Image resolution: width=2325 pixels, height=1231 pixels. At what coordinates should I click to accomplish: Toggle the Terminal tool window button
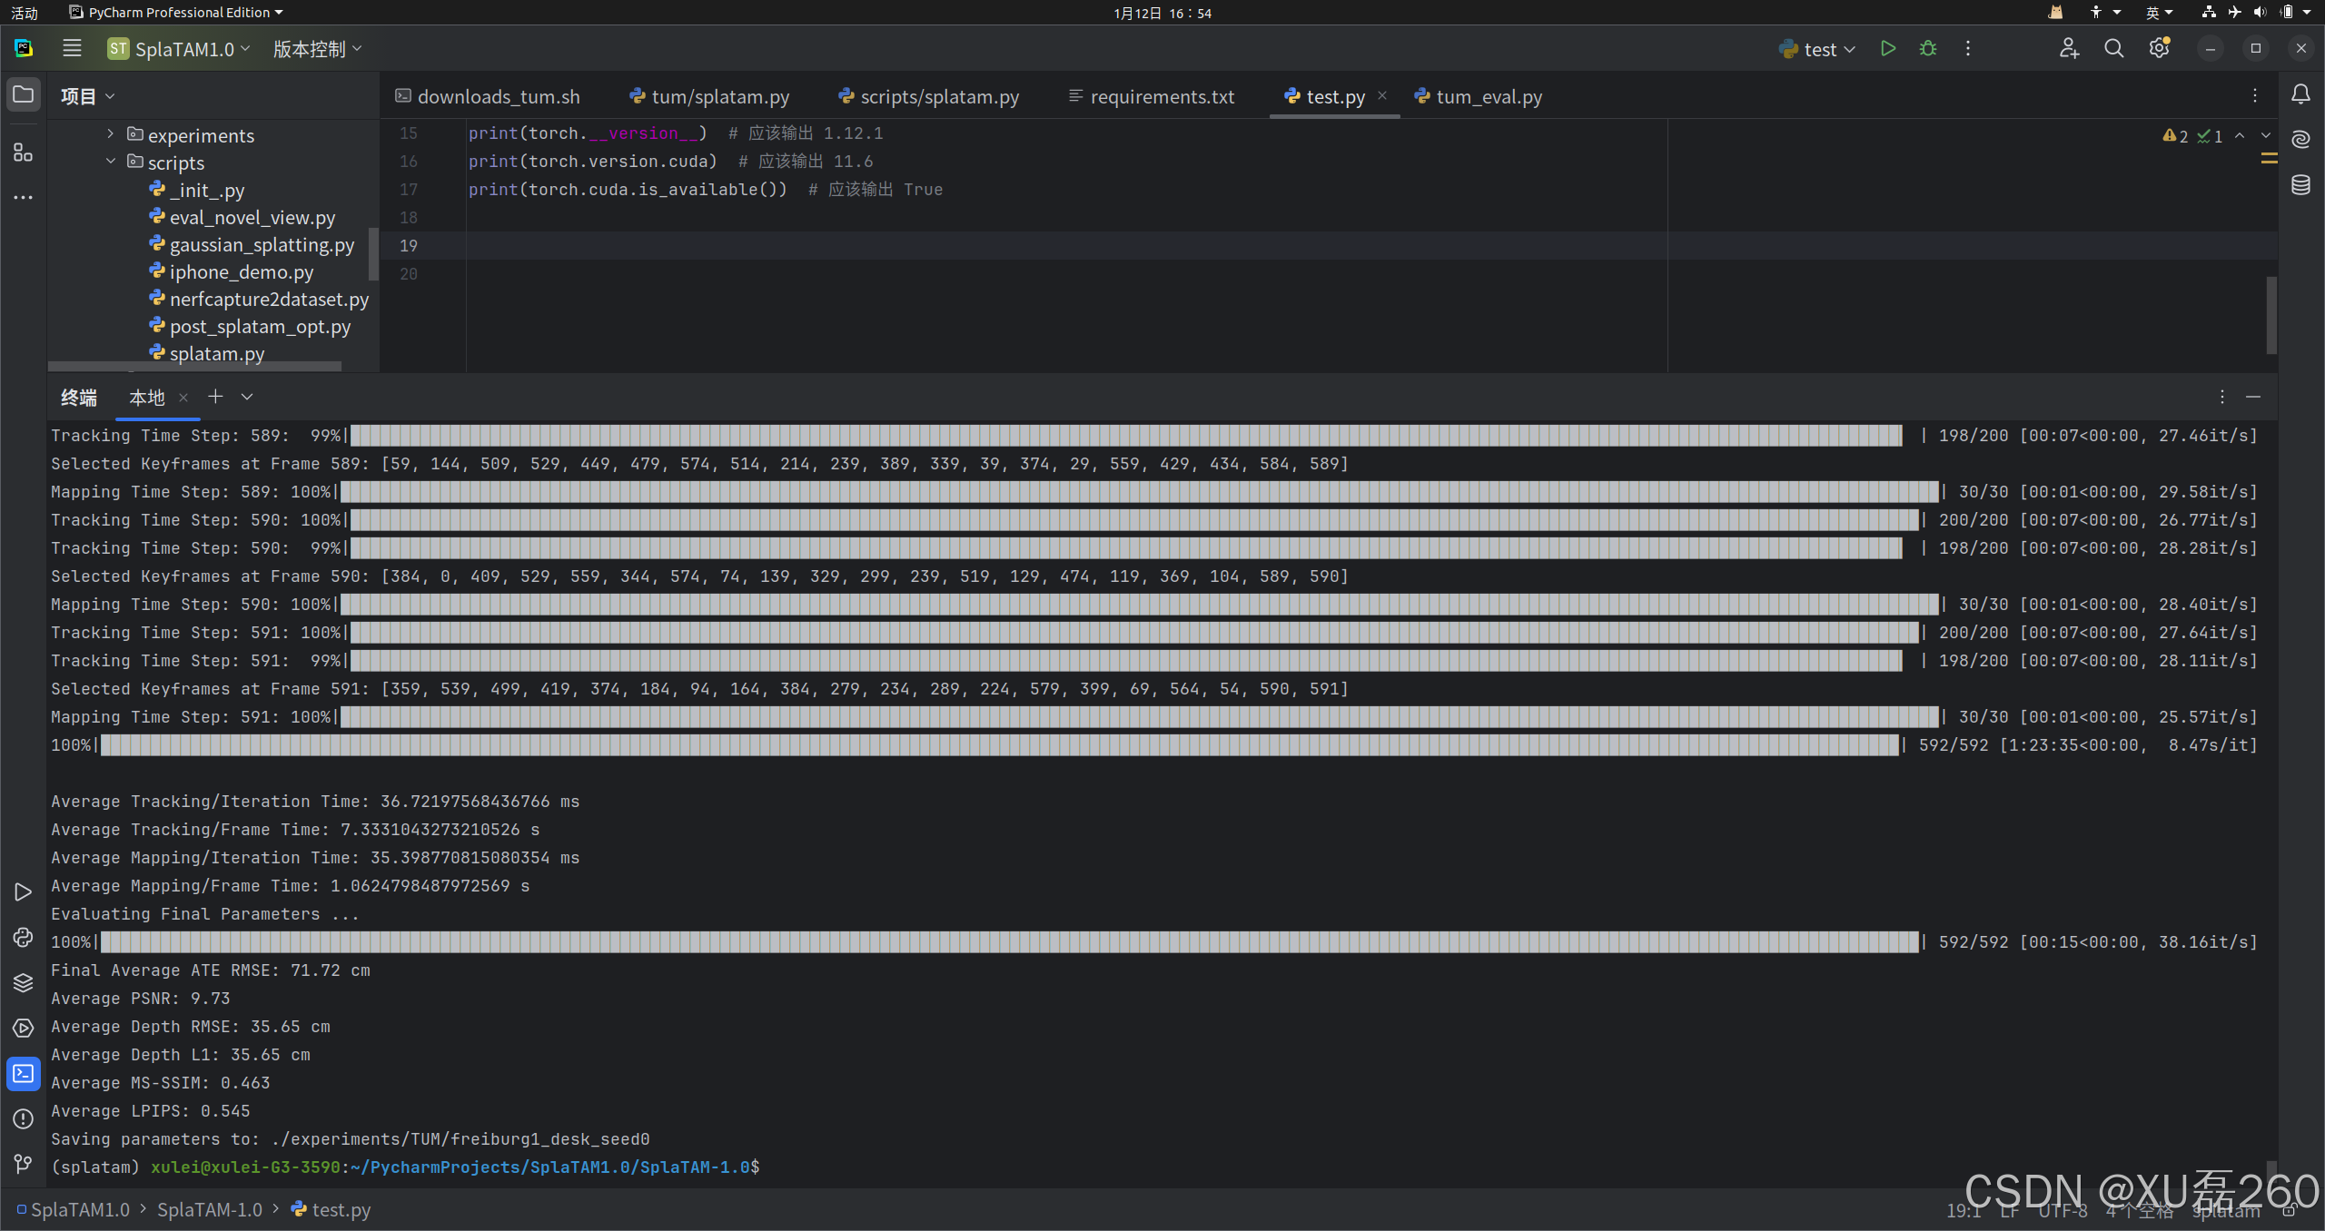(x=24, y=1074)
